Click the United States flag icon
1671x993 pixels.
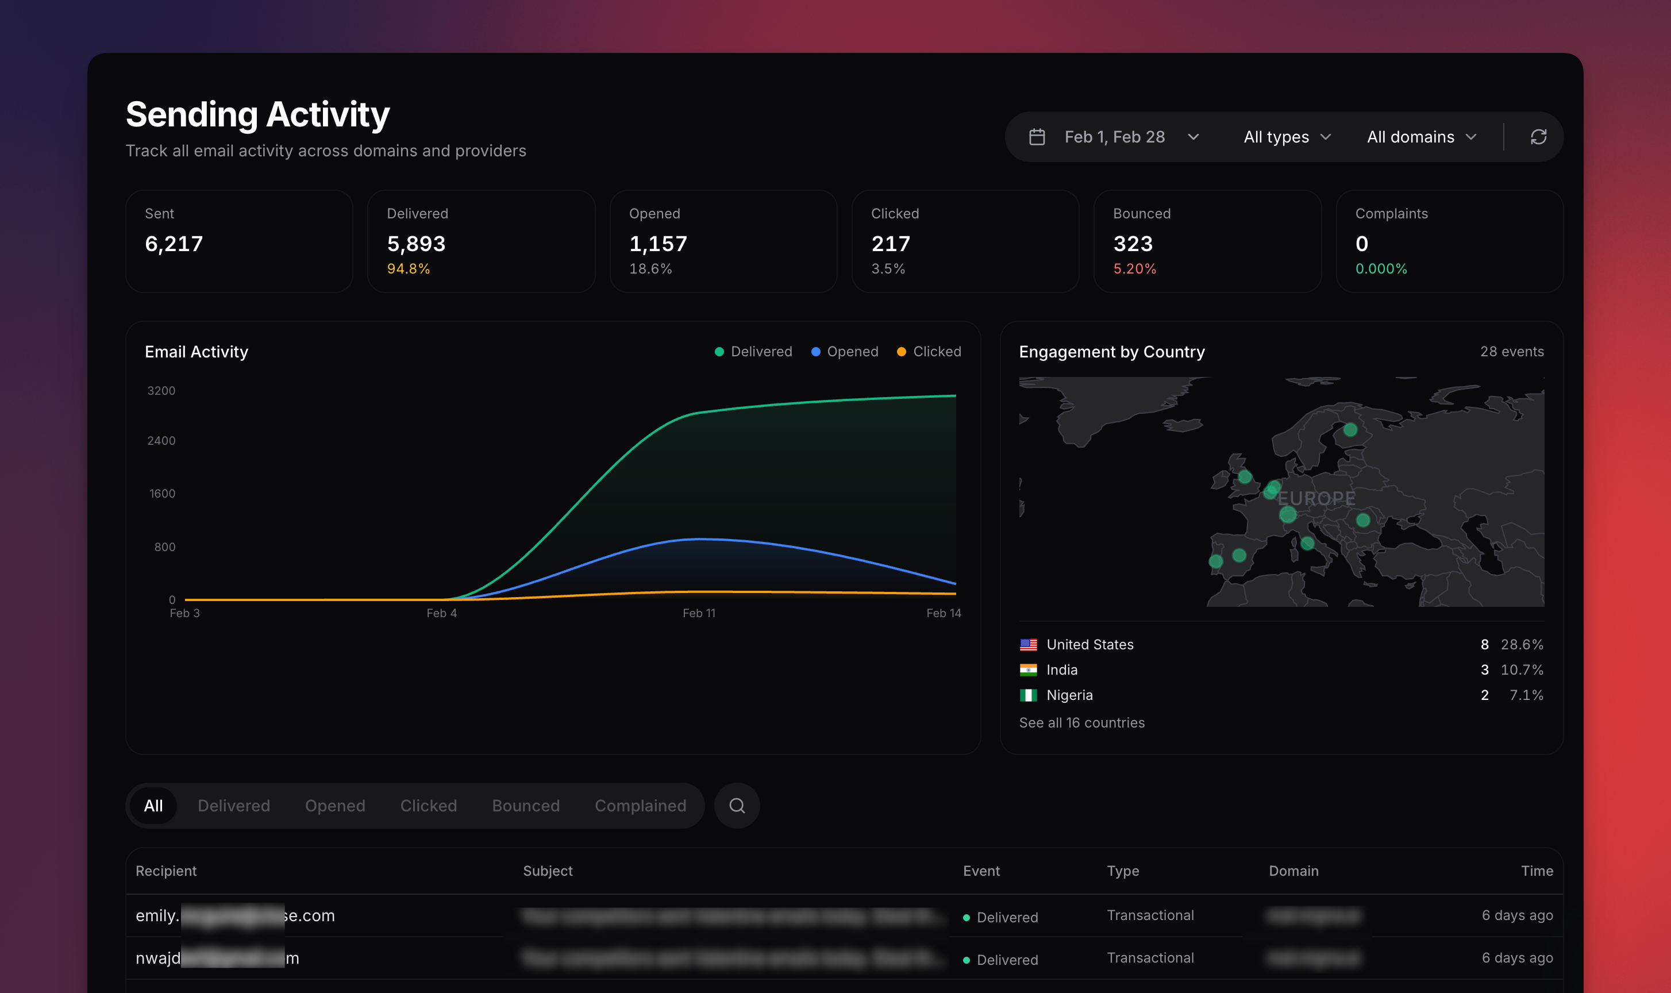tap(1028, 644)
